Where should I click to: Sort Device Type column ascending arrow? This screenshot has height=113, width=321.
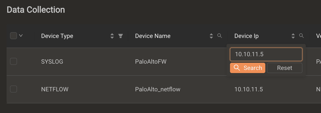pyautogui.click(x=112, y=35)
